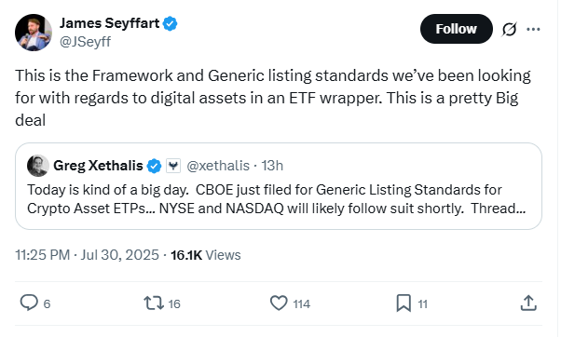Click the 11:25 PM · Jul 30, 2025 timestamp

pos(87,255)
